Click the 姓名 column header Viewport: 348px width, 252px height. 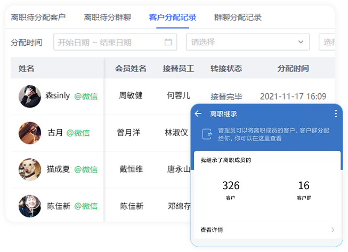tap(26, 68)
